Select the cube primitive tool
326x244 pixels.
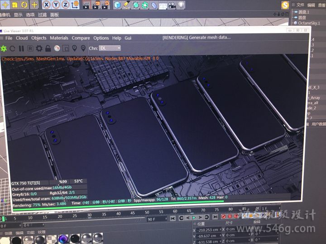click(x=117, y=5)
